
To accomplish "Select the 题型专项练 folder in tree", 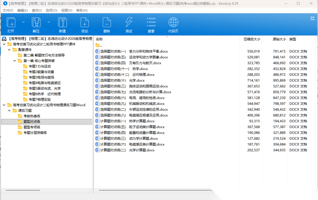I will [x=32, y=127].
